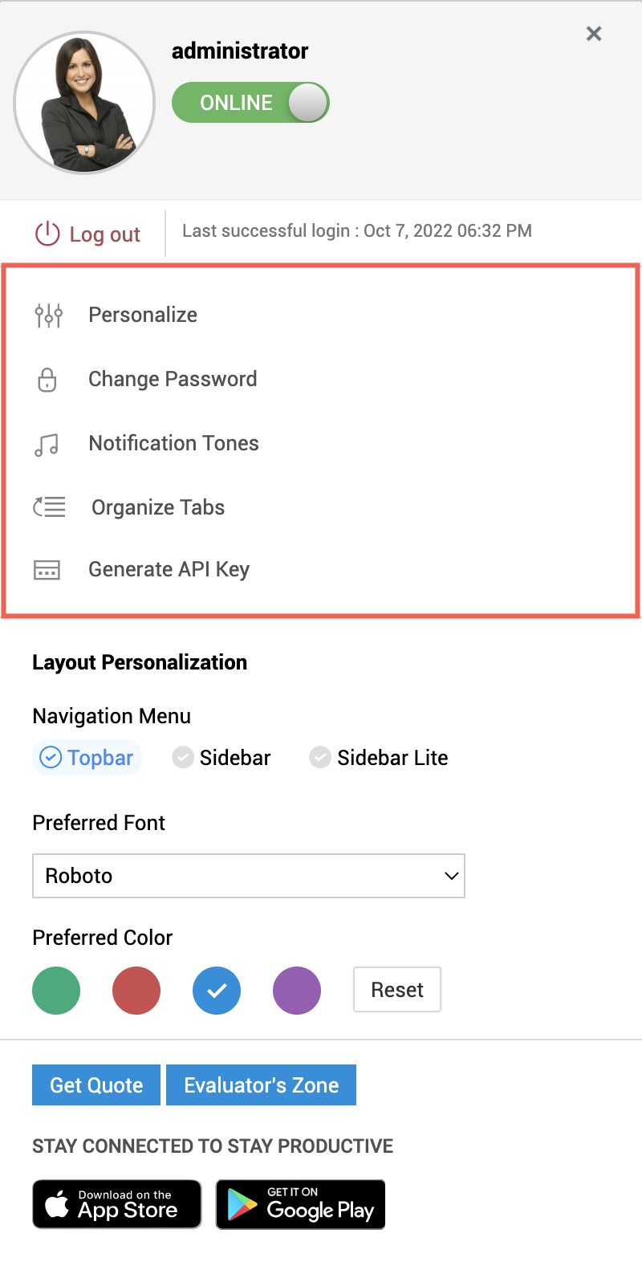Select the purple preferred color swatch

[296, 990]
